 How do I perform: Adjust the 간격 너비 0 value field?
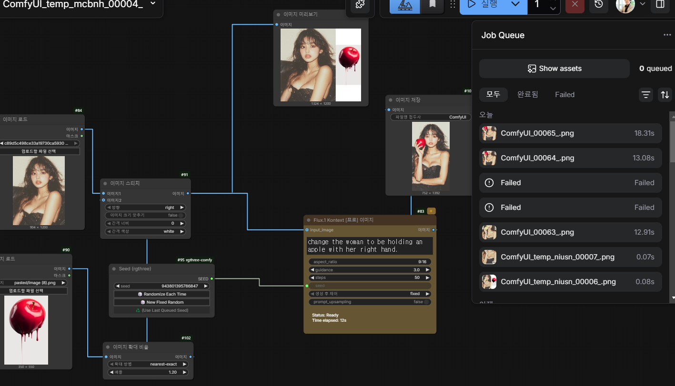(145, 223)
